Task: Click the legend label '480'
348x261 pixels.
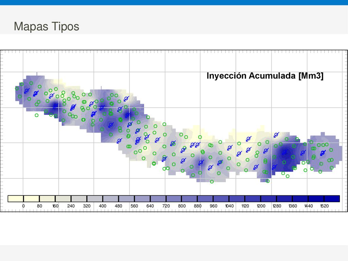Action: (119, 206)
